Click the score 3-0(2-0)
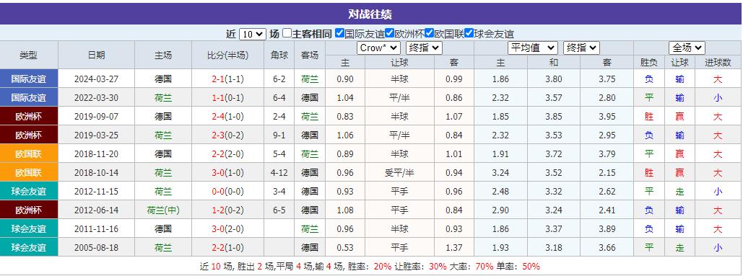 coord(228,229)
